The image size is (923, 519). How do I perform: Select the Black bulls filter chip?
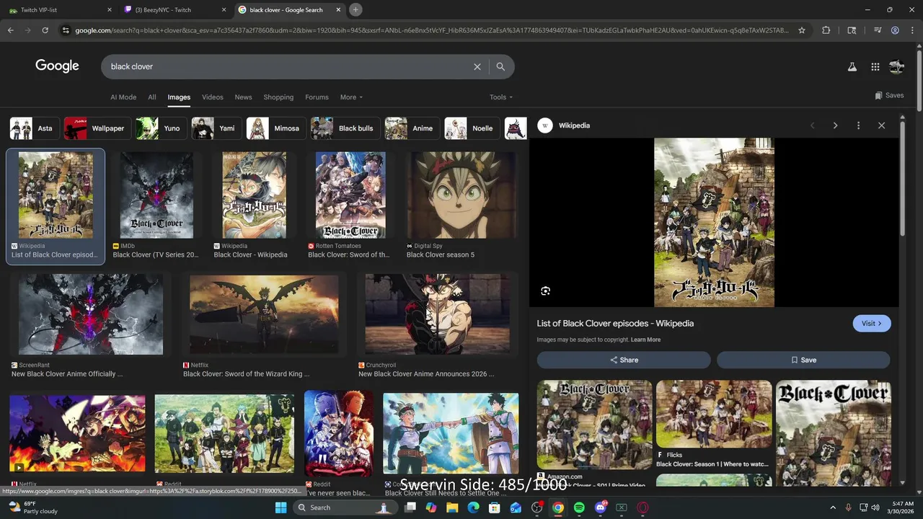(345, 128)
